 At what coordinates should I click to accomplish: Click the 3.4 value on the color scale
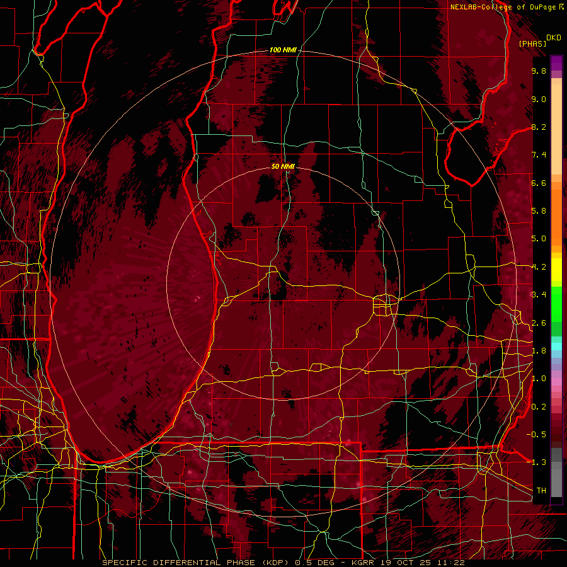click(x=539, y=295)
